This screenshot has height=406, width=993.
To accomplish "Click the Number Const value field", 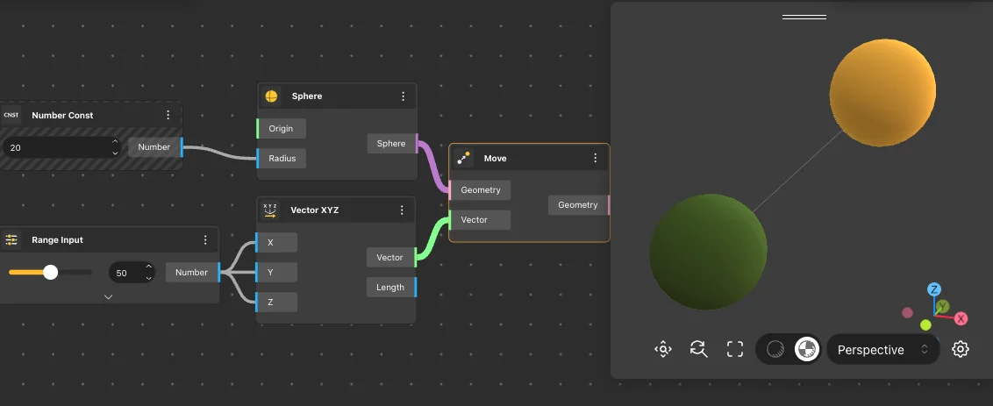I will click(57, 148).
